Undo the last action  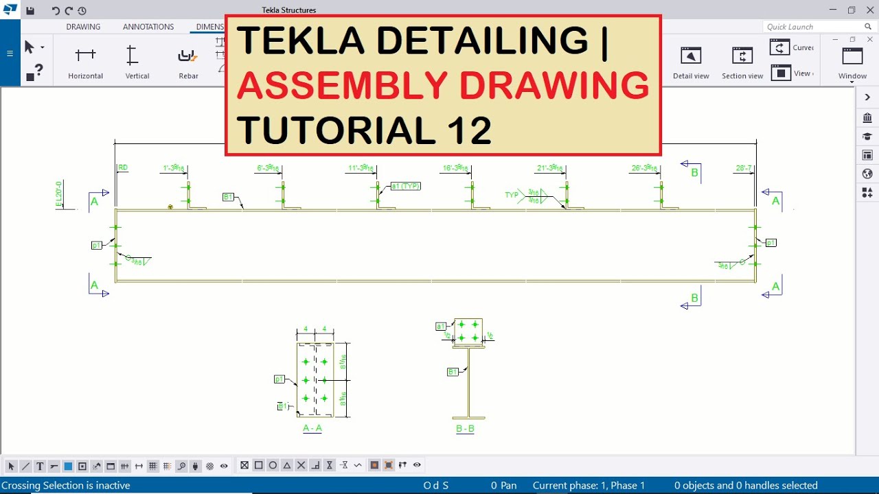[56, 11]
